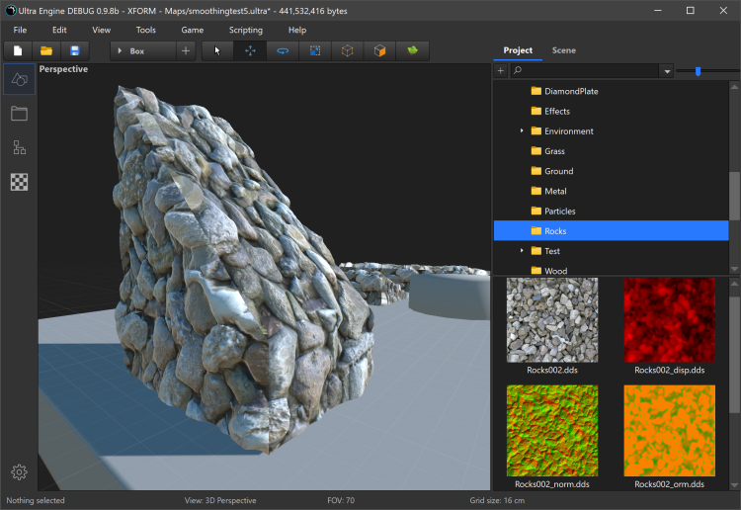Activate the Rotate tool
The height and width of the screenshot is (510, 741).
283,50
